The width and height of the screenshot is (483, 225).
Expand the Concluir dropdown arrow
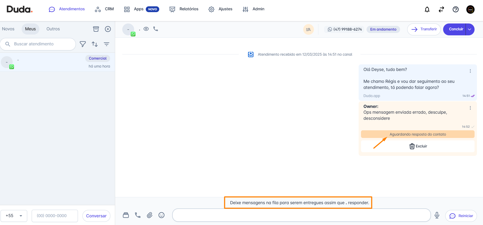tap(470, 29)
